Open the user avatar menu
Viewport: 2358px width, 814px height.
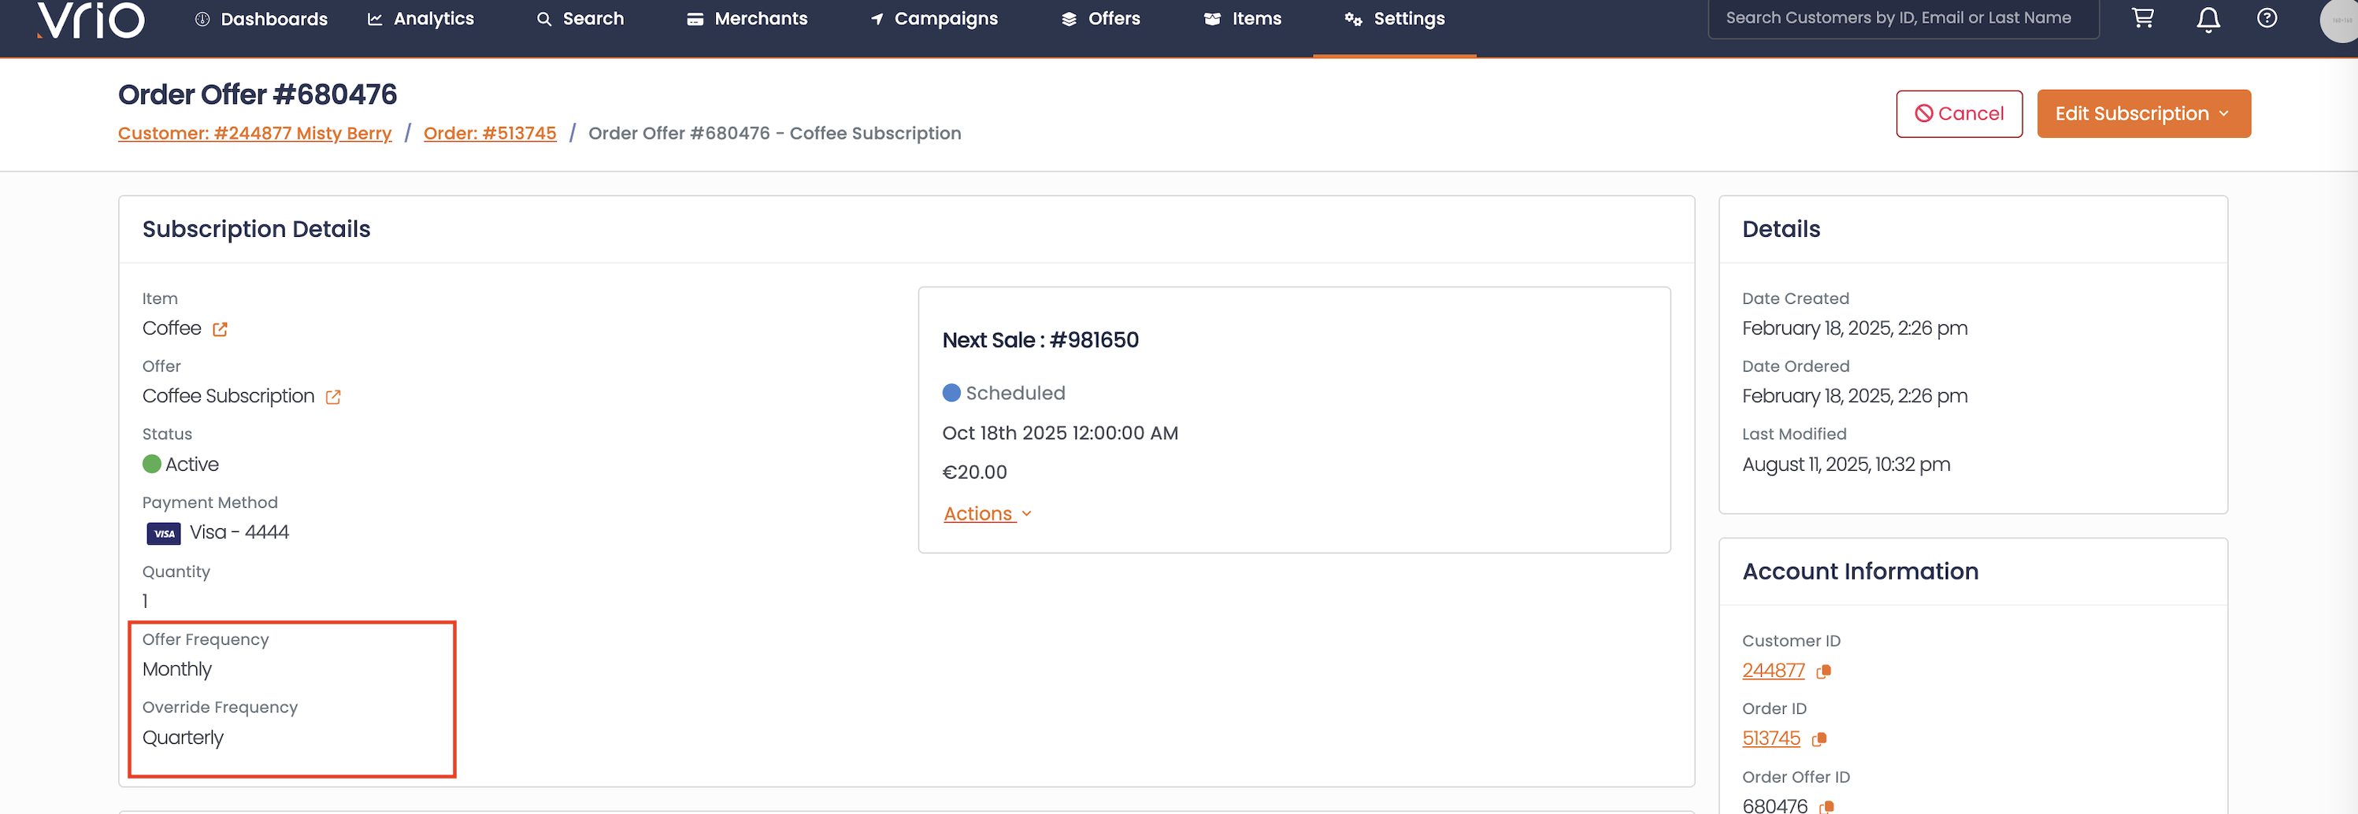(2340, 20)
